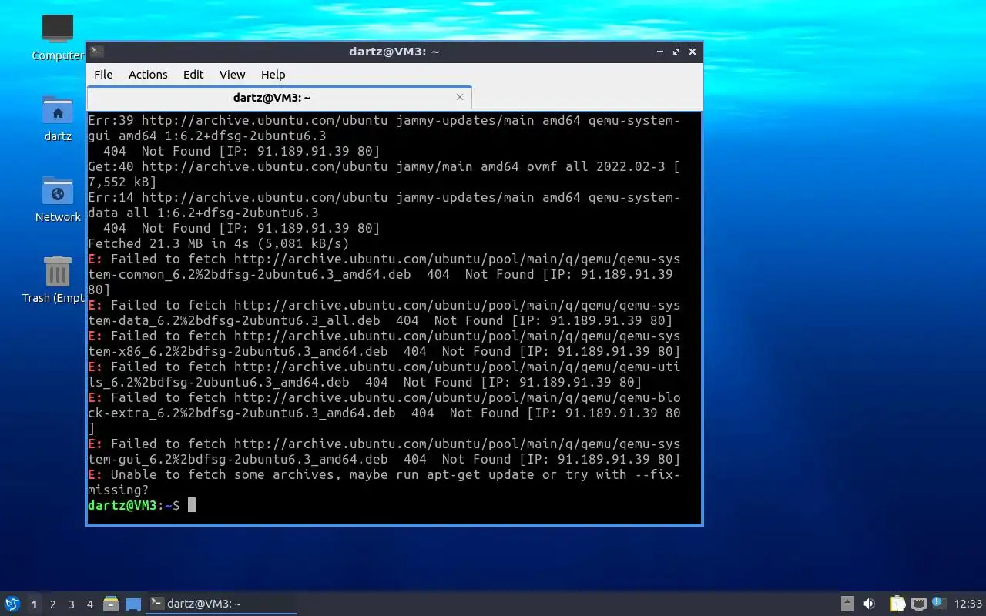Launch the file manager from taskbar
The height and width of the screenshot is (616, 986).
(x=111, y=604)
